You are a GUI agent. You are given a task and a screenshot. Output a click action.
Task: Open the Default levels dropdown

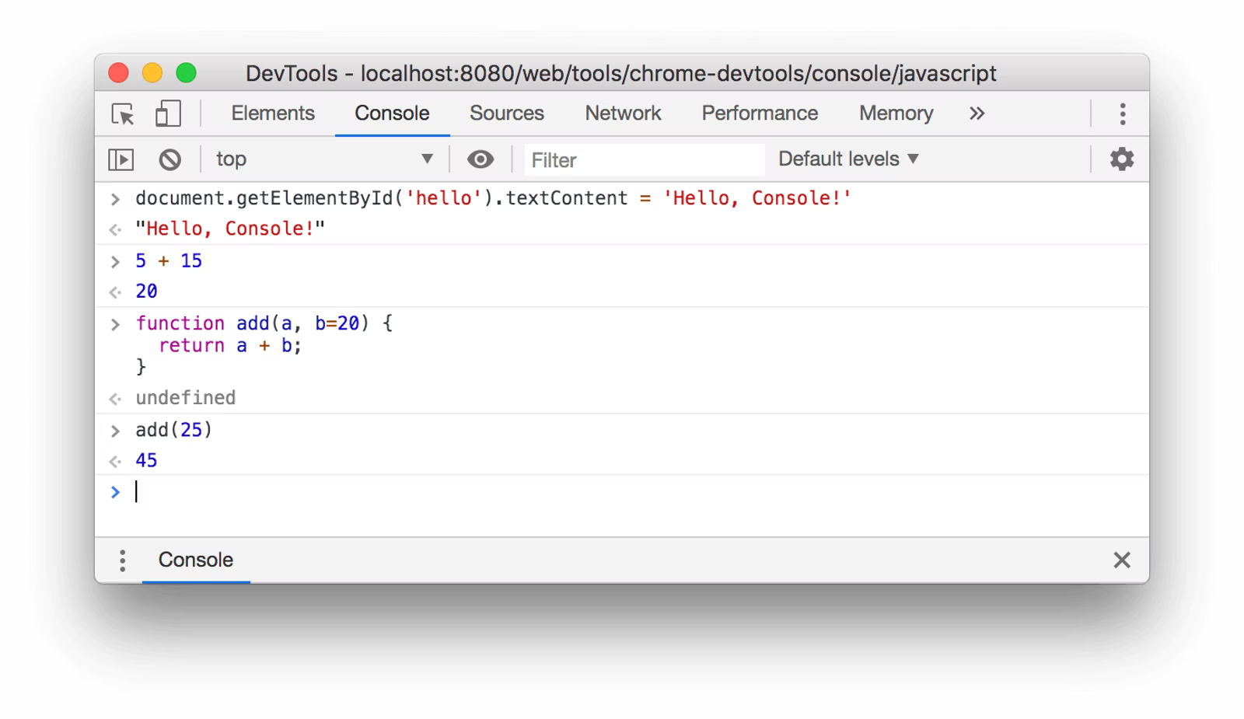click(x=848, y=159)
